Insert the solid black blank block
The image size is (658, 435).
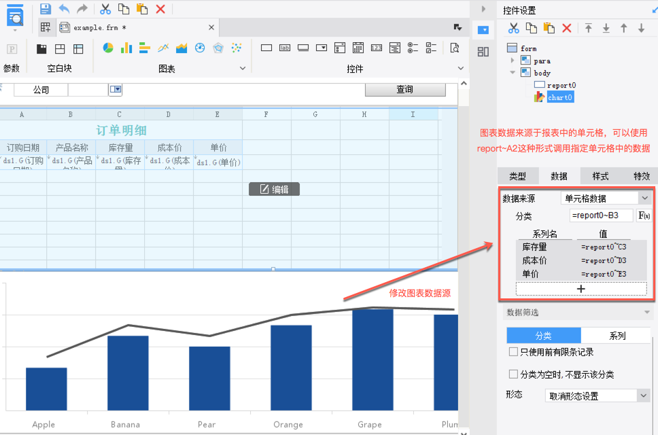tap(41, 49)
